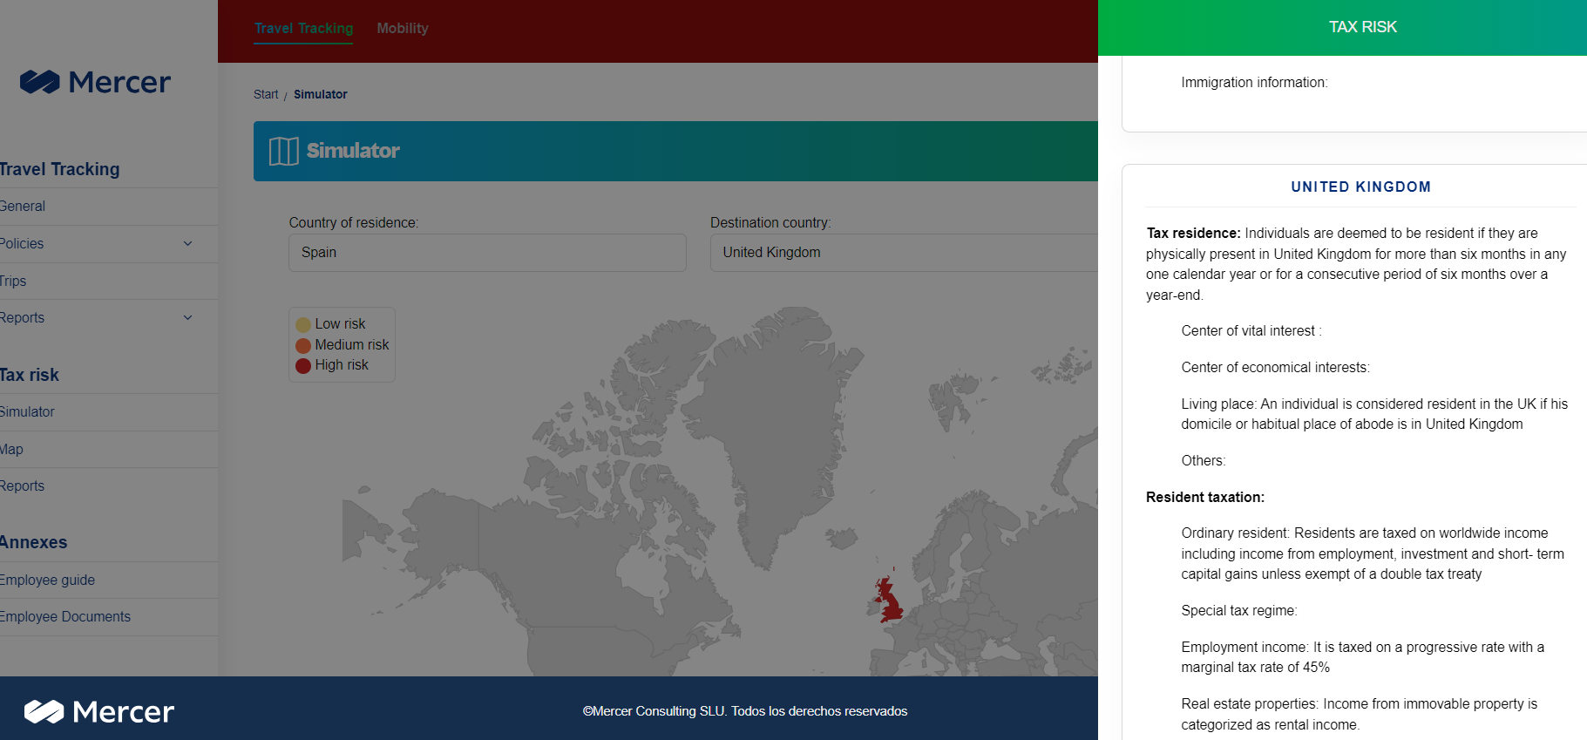Switch to the Mobility tab
The image size is (1587, 740).
pos(403,28)
